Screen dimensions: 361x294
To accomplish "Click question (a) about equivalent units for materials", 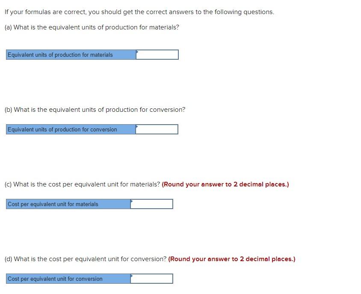I will pyautogui.click(x=92, y=27).
